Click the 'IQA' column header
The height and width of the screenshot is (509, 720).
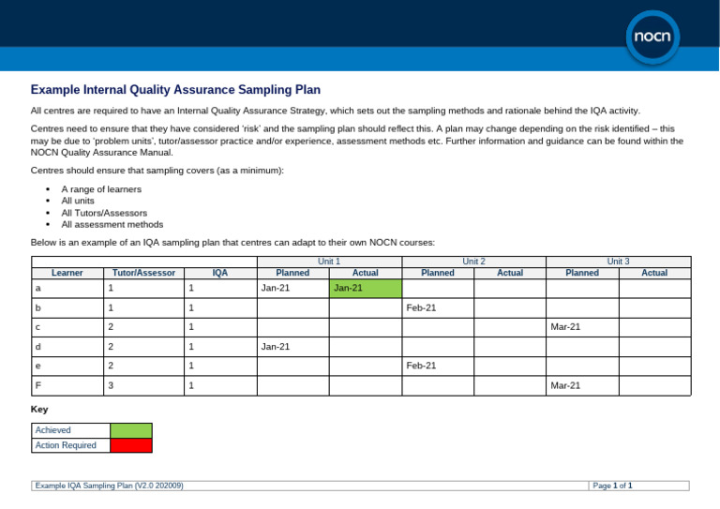point(220,273)
